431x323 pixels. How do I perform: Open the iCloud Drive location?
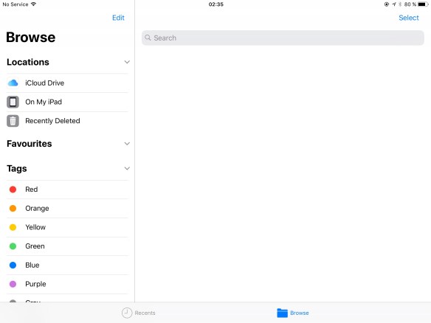click(67, 83)
